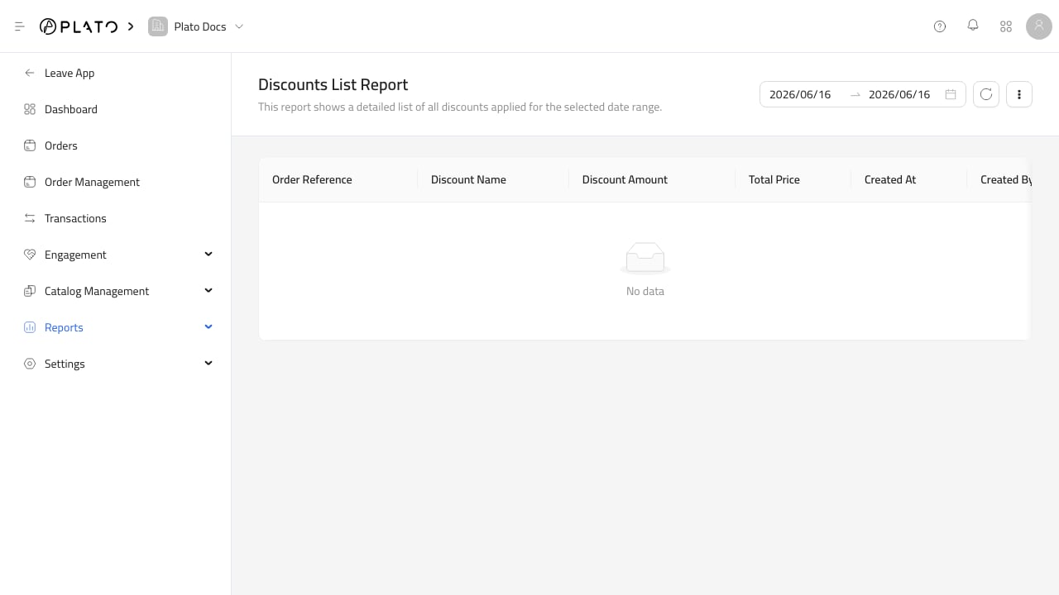Open the Plato logo home link
Screen dimensions: 1059x595
tap(79, 26)
